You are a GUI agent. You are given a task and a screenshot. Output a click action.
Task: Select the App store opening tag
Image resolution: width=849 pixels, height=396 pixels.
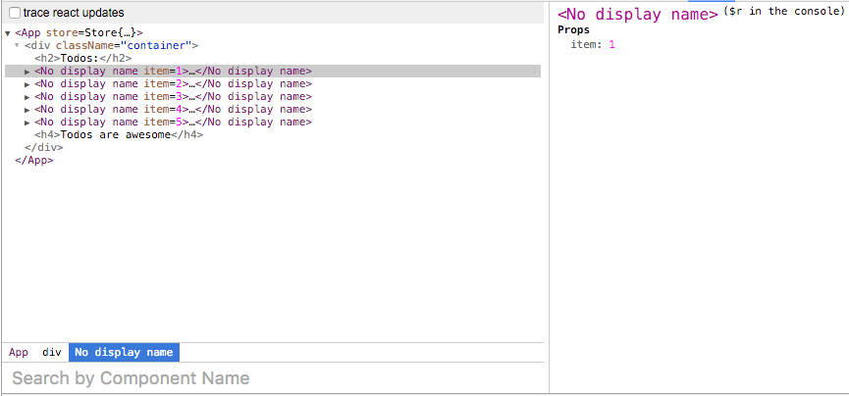pyautogui.click(x=79, y=33)
